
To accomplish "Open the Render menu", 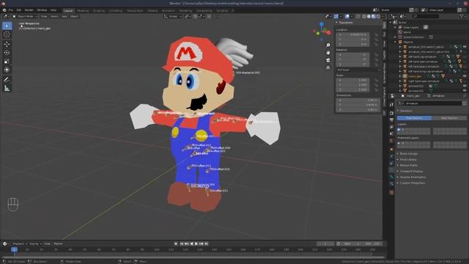I will [x=29, y=10].
